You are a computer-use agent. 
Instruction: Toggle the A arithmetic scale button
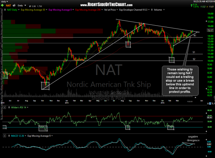click(208, 104)
